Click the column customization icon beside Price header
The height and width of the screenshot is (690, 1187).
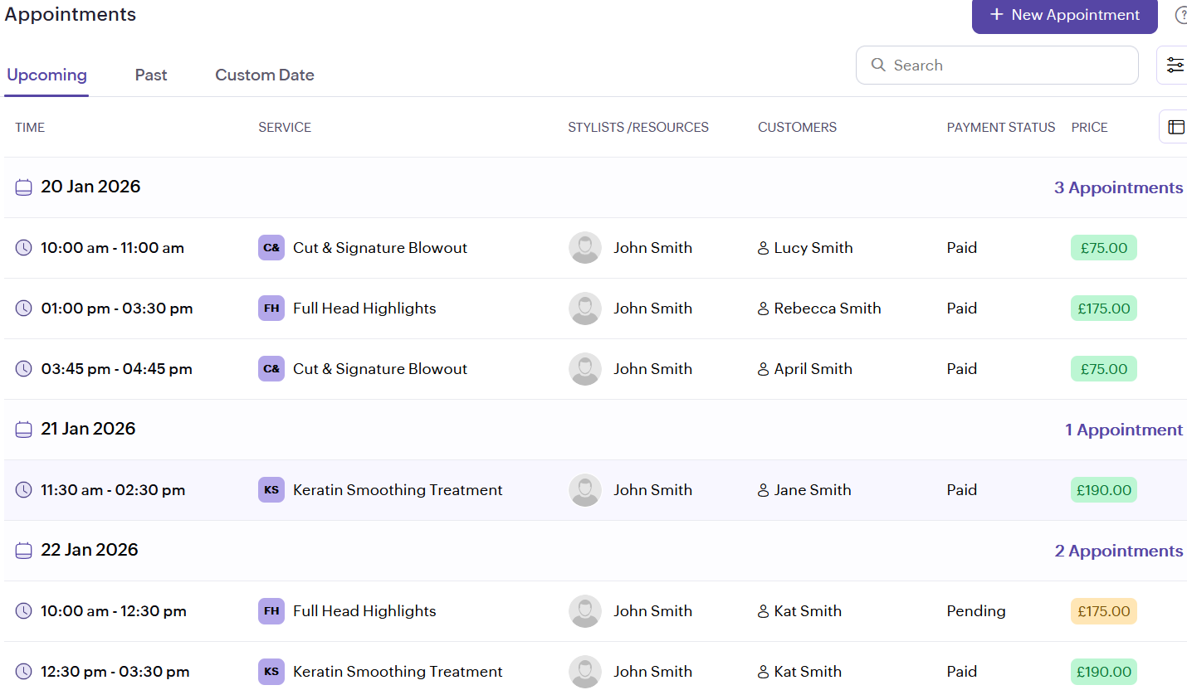click(x=1177, y=126)
